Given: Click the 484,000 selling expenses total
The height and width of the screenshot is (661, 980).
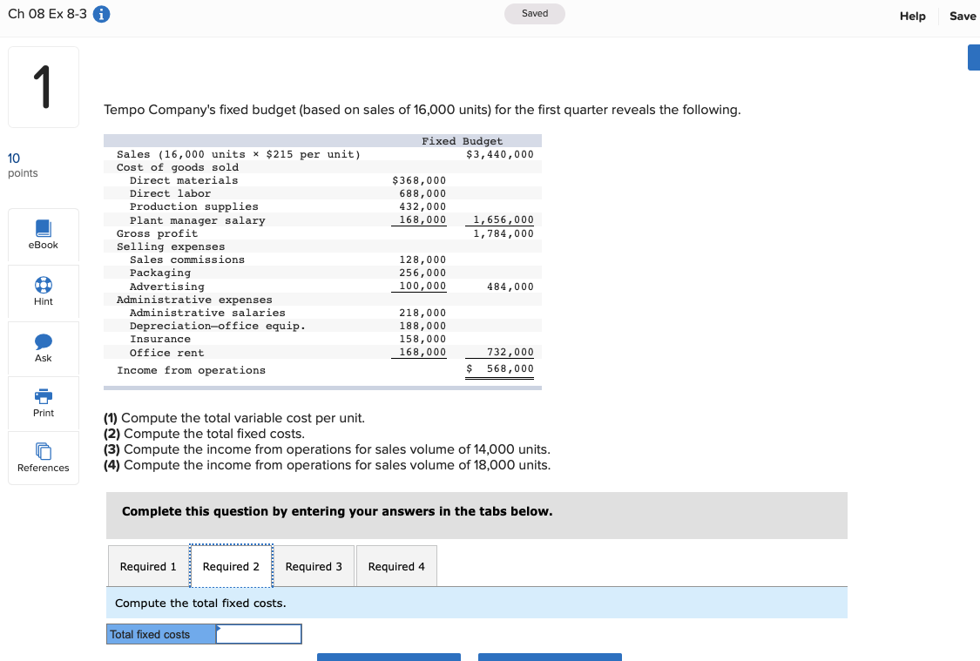Looking at the screenshot, I should (510, 287).
